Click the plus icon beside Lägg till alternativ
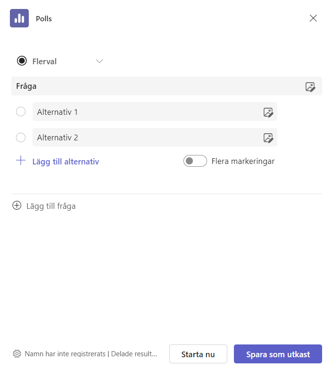Viewport: 332px width, 378px height. 21,161
